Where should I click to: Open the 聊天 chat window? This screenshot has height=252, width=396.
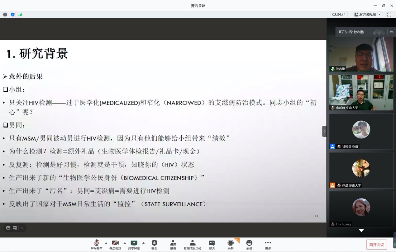212,245
